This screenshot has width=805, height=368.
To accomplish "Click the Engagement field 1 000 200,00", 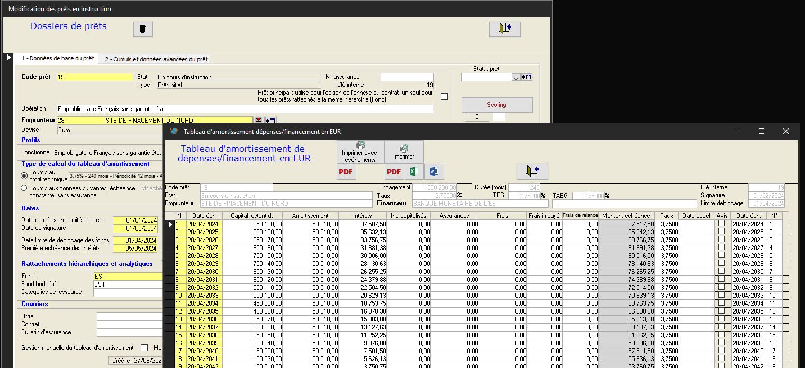I will 434,188.
